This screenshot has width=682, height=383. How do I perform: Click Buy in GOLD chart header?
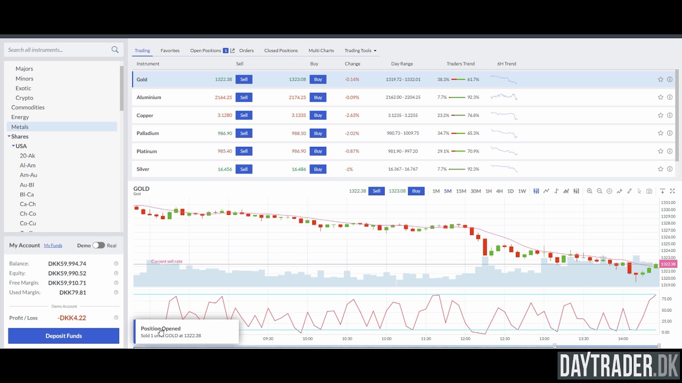pos(416,191)
